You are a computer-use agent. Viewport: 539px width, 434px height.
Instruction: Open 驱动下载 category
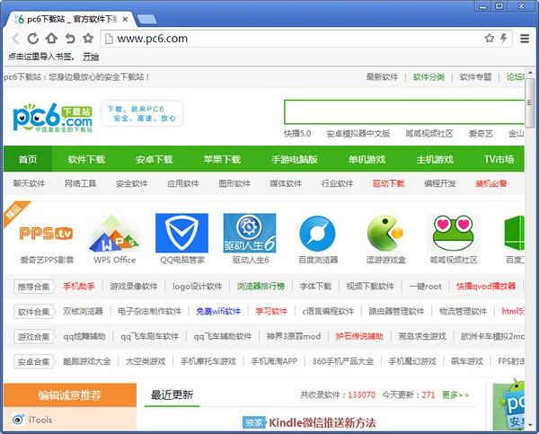388,183
